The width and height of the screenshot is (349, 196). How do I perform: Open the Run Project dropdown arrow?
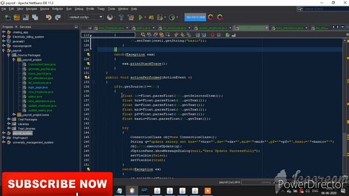point(146,17)
